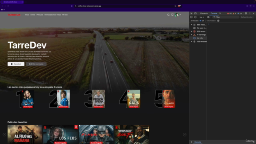The image size is (256, 144).
Task: Open the console settings gear beside hidden count
Action: click(218, 21)
